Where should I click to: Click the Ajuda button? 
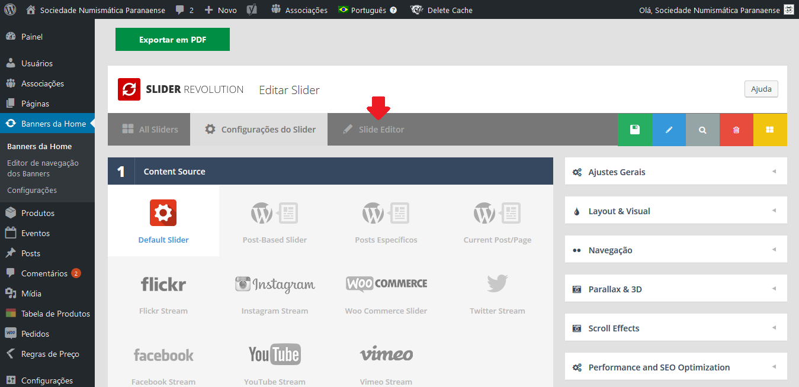coord(761,89)
